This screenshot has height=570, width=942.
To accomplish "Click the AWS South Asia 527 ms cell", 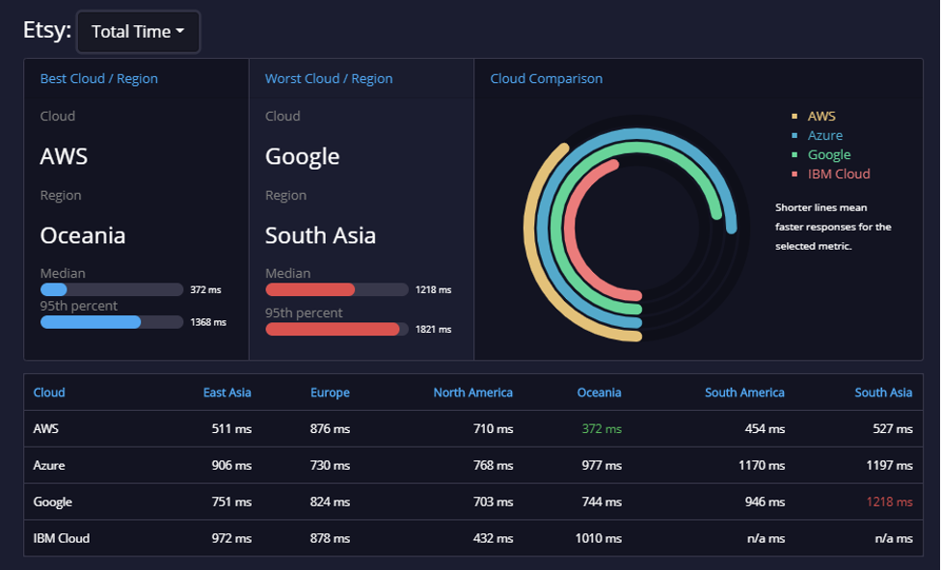I will 892,429.
